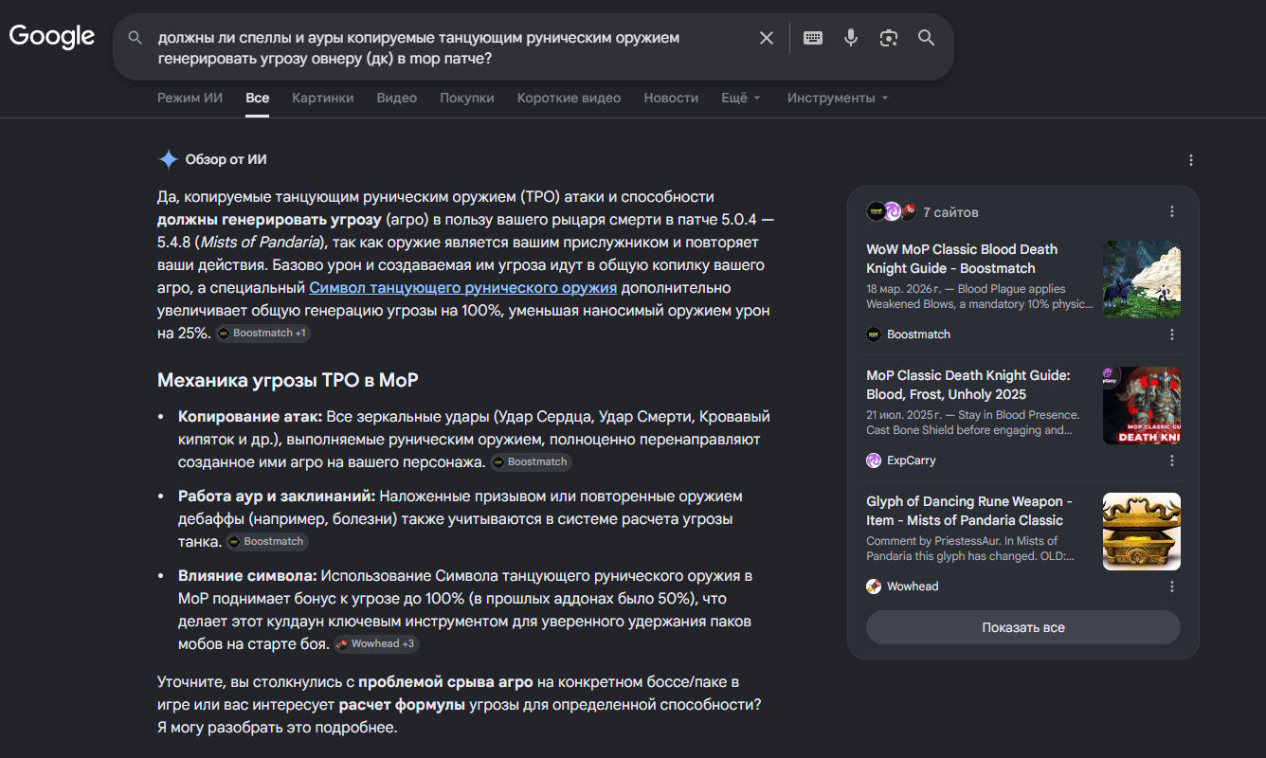Click the Google logo
Image resolution: width=1266 pixels, height=758 pixels.
click(52, 37)
